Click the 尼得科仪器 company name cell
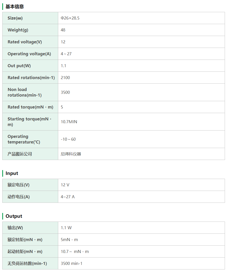Viewport: 228px width, 272px height. click(71, 154)
